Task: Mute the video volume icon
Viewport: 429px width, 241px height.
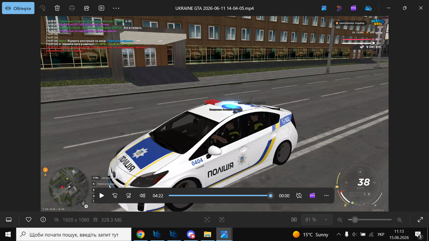Action: [x=142, y=196]
